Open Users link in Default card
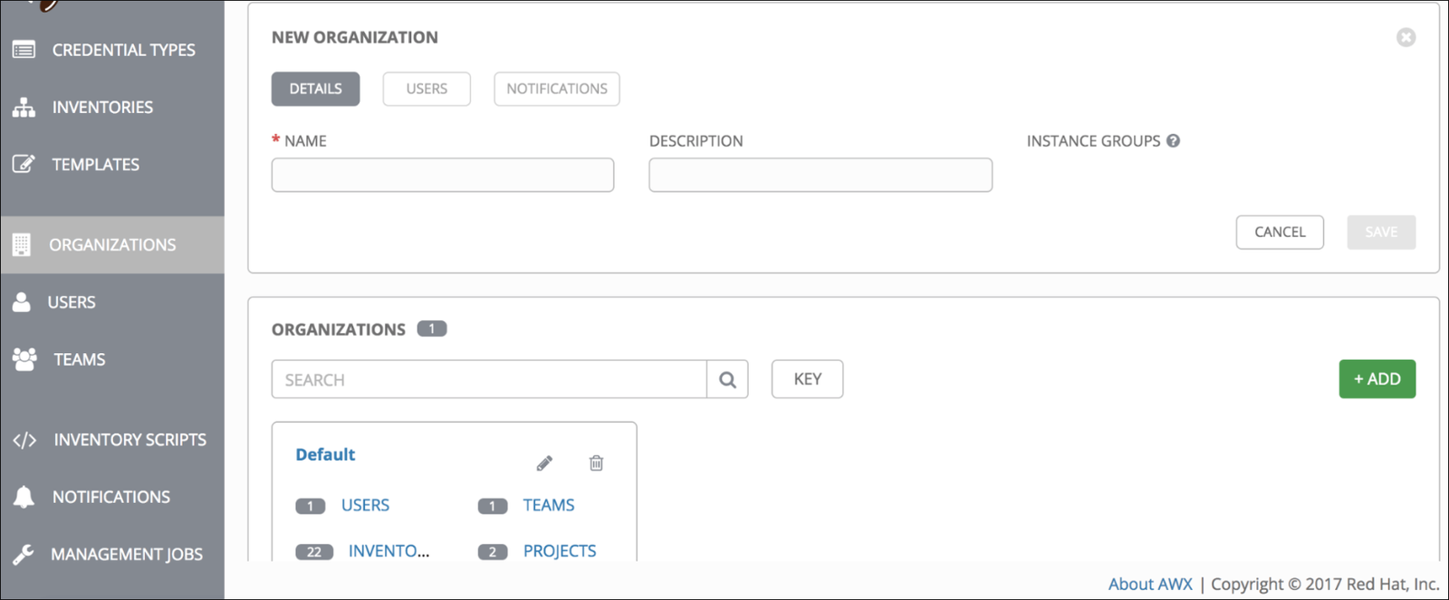Viewport: 1449px width, 600px height. coord(365,505)
